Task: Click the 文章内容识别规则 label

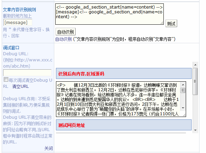Action: point(19,9)
